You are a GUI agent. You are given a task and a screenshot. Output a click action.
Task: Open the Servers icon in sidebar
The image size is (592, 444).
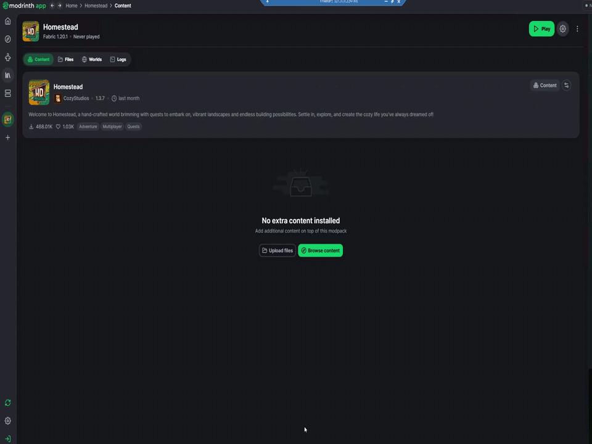coord(7,93)
